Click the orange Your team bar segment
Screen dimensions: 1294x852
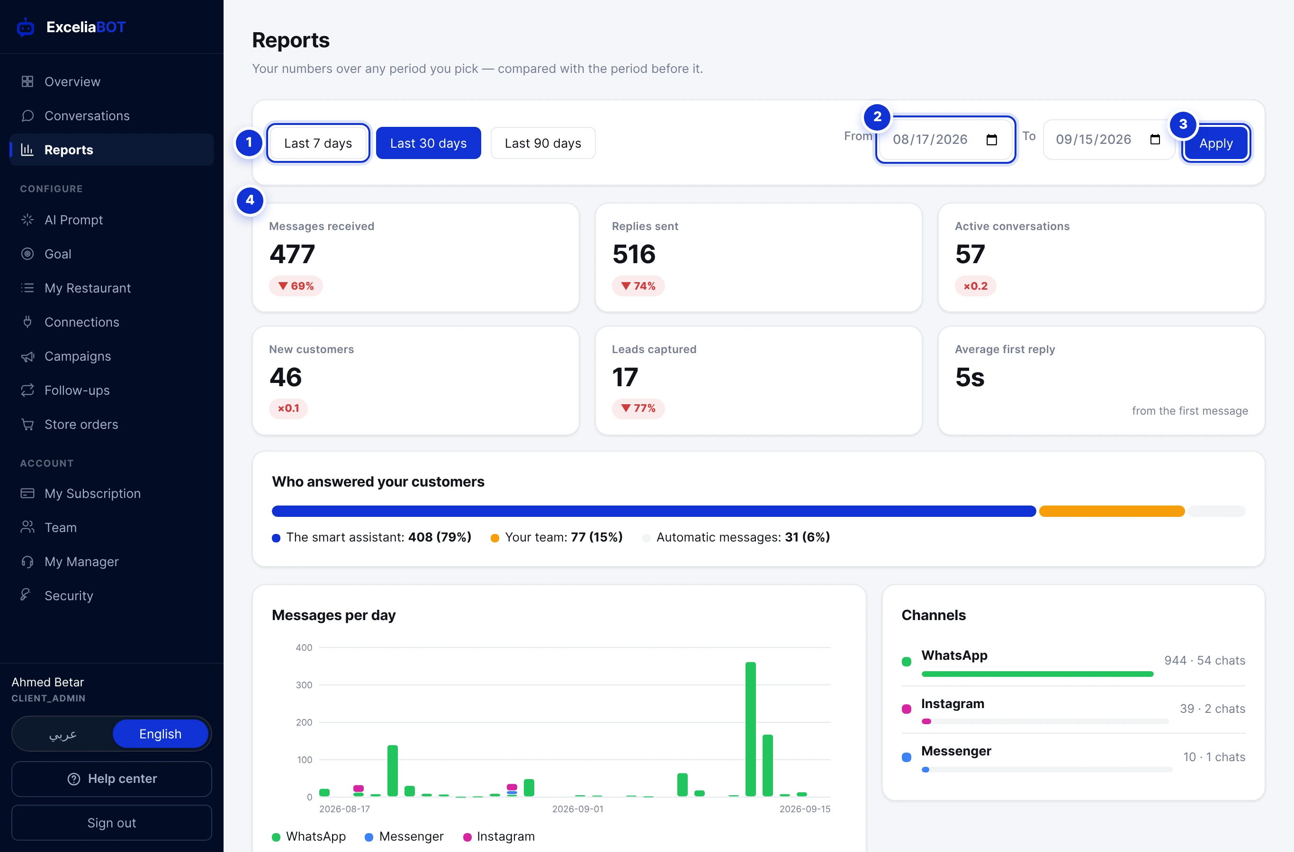(1112, 511)
